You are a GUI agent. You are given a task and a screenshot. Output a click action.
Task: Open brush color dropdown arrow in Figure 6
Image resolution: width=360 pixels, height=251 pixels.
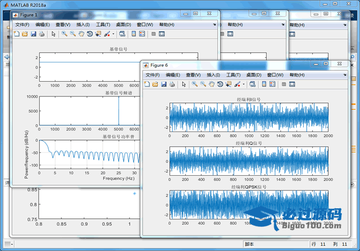click(x=244, y=84)
